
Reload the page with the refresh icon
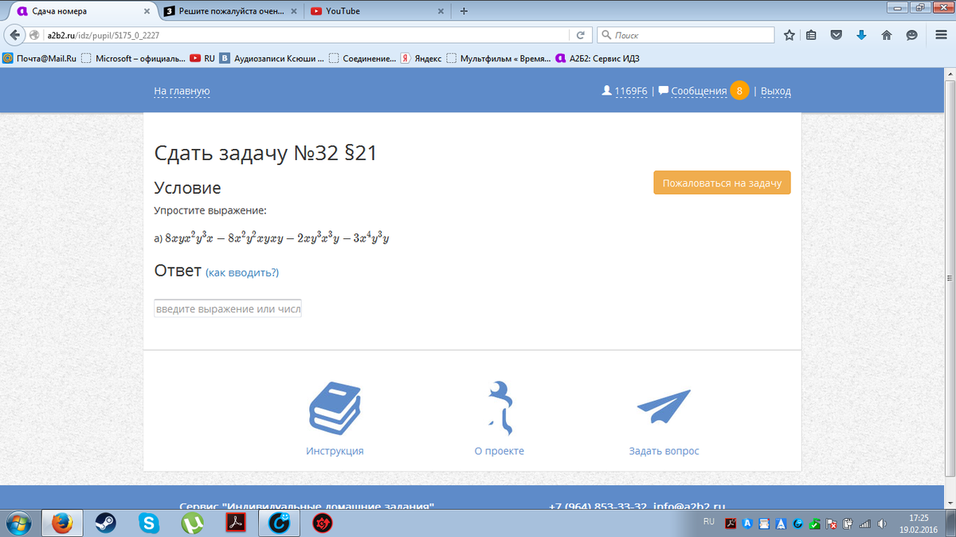pyautogui.click(x=581, y=35)
